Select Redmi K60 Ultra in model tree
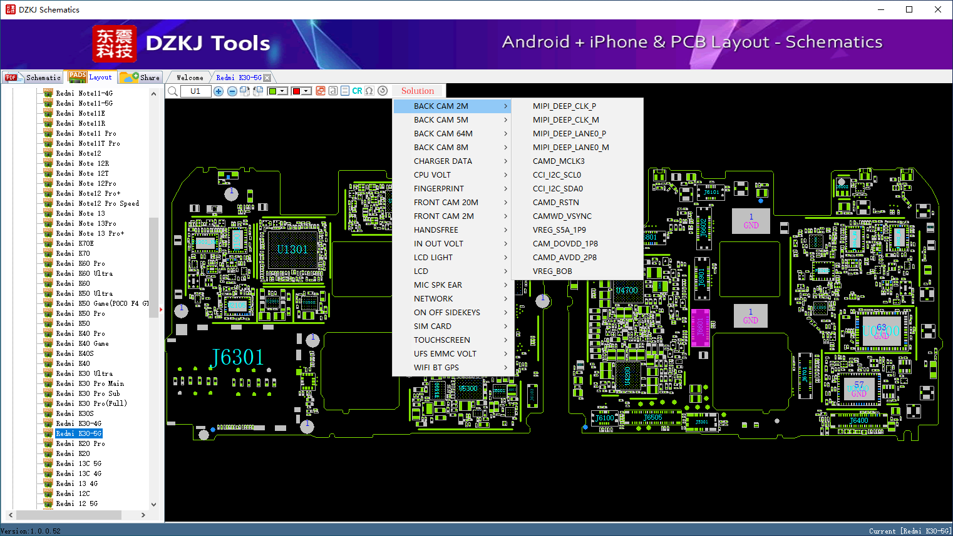The width and height of the screenshot is (953, 536). click(84, 273)
